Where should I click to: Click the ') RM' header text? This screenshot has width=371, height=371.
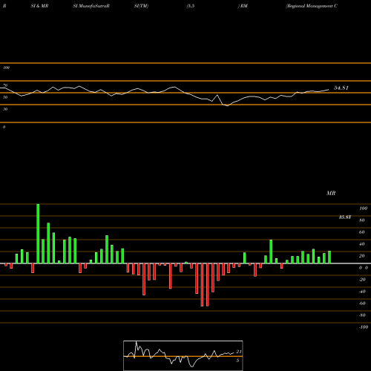coord(243,6)
